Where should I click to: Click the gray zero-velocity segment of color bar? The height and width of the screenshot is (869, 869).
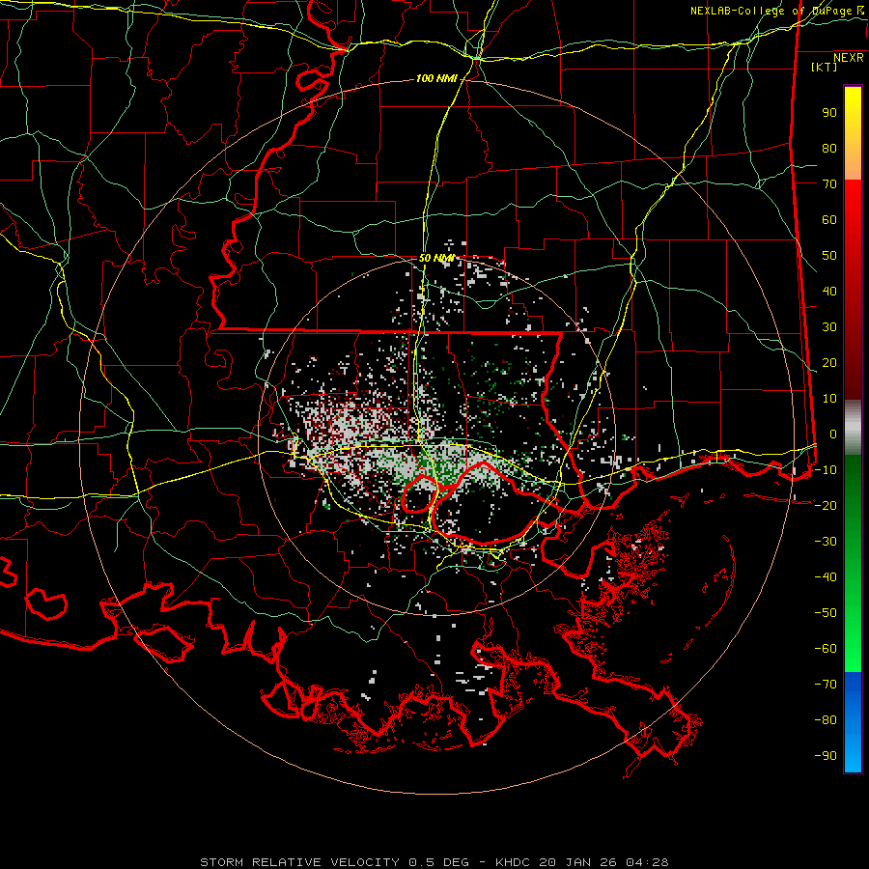853,428
